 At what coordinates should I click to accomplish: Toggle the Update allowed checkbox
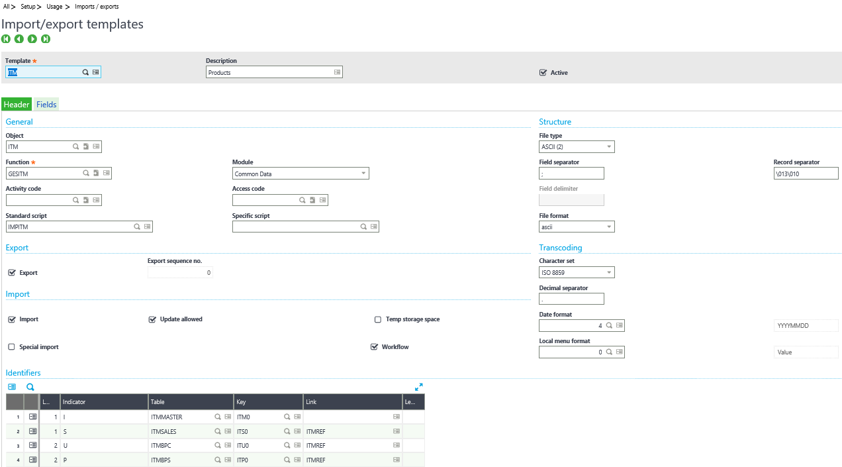152,319
